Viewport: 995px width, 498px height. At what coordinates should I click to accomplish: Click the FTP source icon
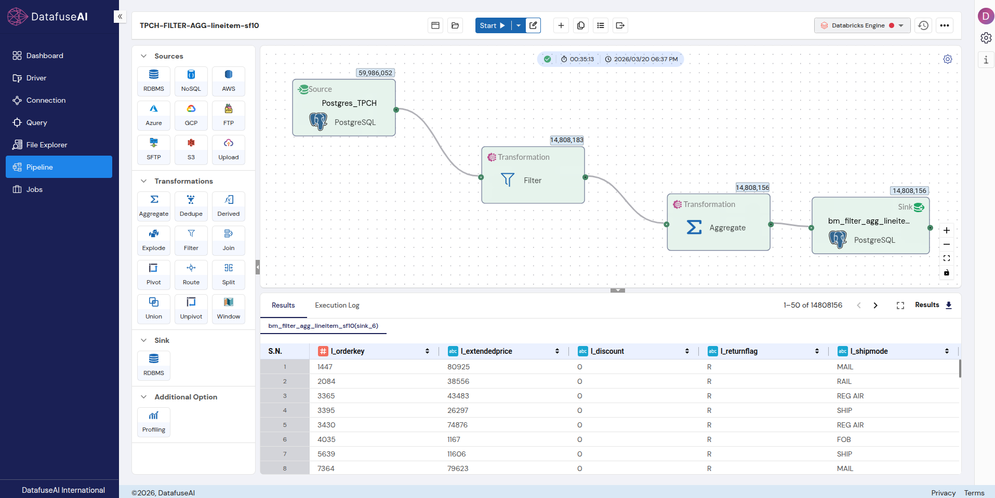(229, 115)
